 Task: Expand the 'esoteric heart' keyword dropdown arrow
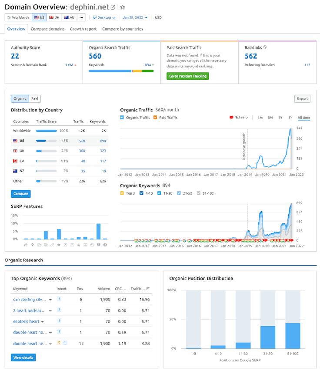(43, 322)
